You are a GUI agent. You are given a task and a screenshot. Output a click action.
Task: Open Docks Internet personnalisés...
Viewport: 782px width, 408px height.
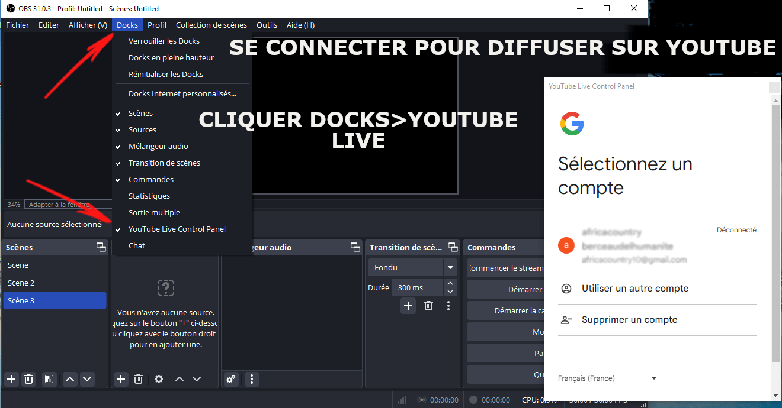click(x=182, y=93)
